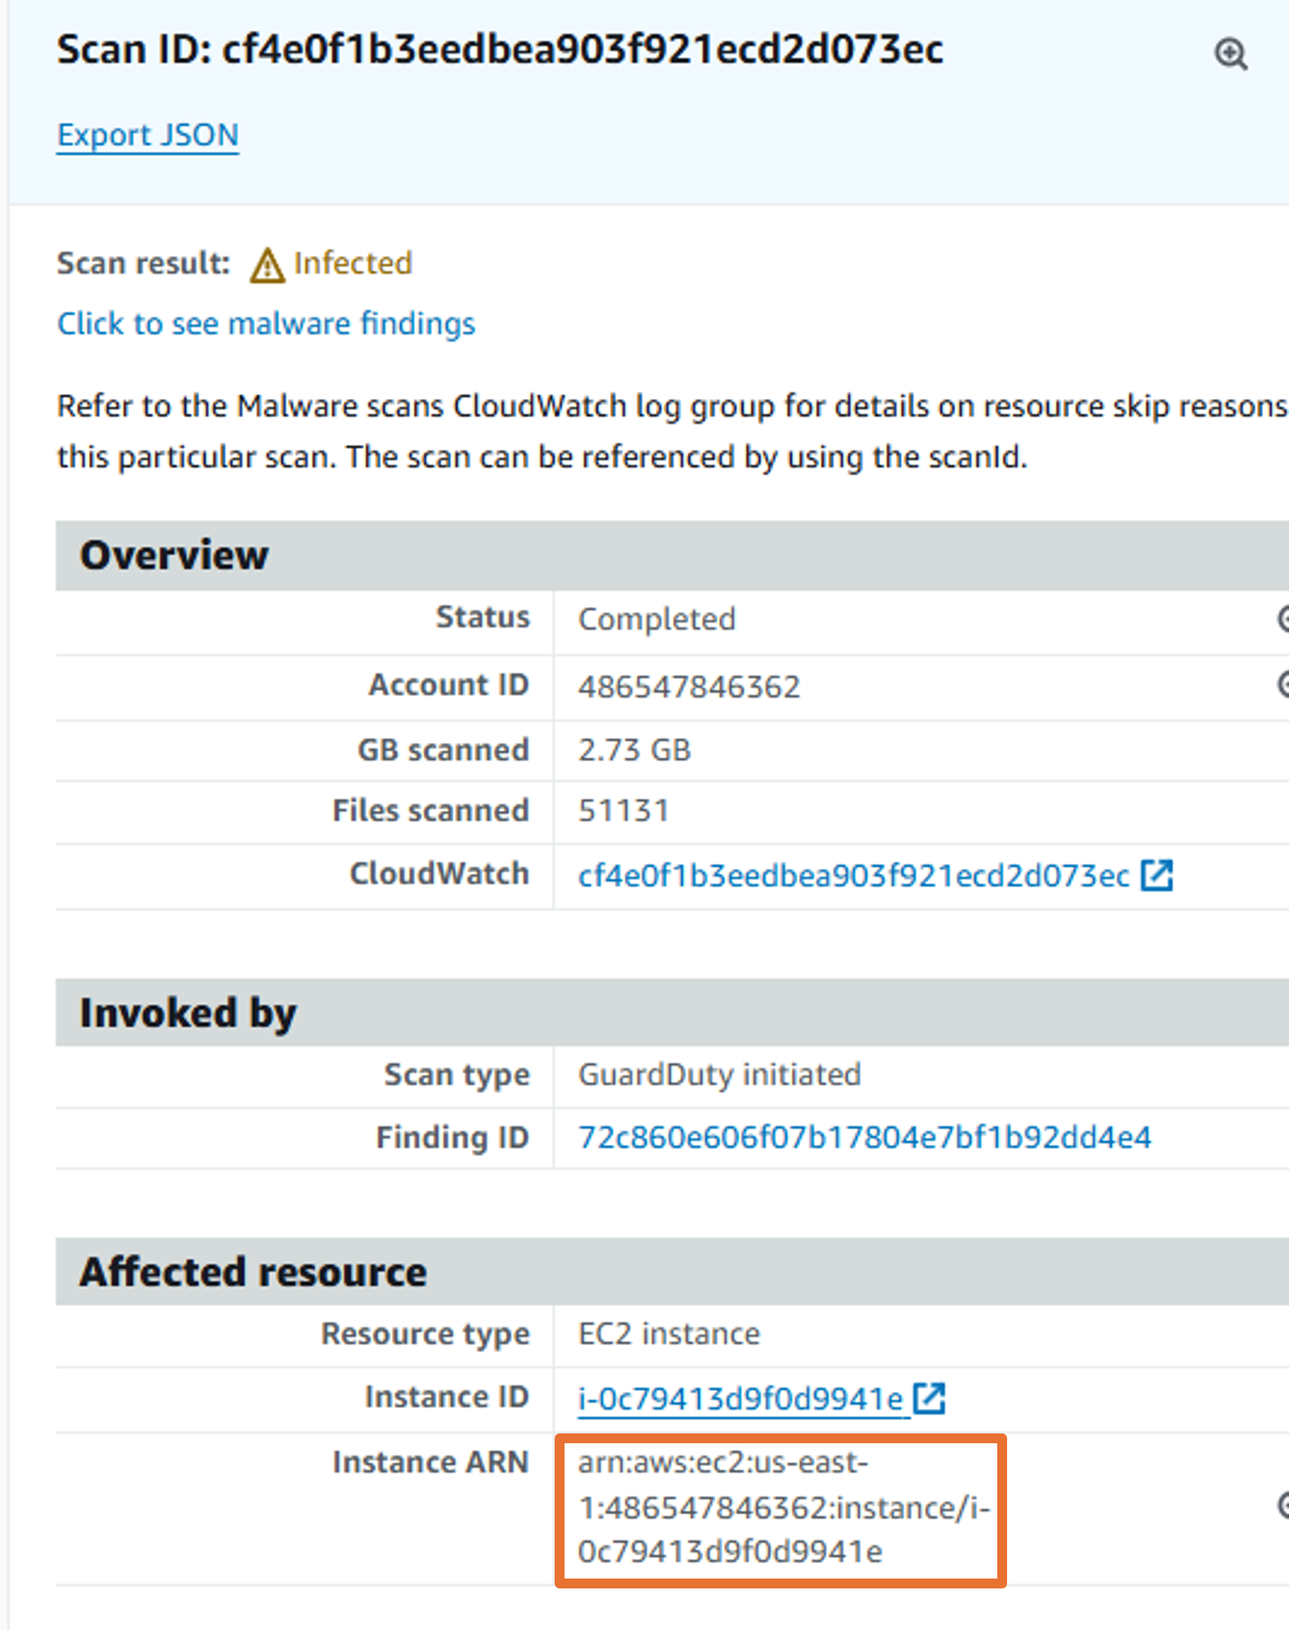
Task: Click the Instance ARN value text
Action: 784,1507
